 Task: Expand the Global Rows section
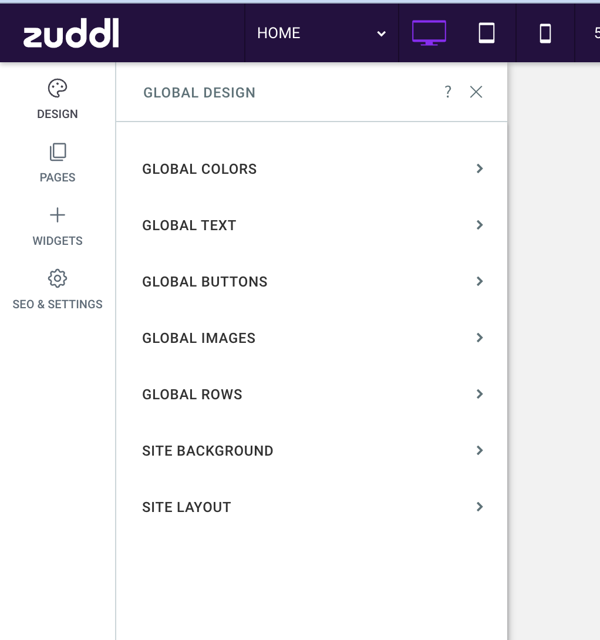click(x=311, y=394)
